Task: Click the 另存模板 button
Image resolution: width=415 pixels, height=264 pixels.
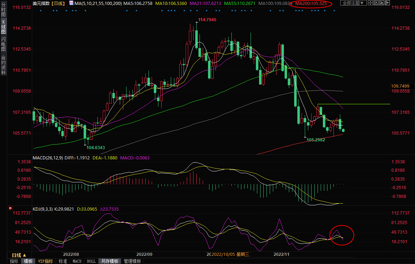Action: pos(110,261)
